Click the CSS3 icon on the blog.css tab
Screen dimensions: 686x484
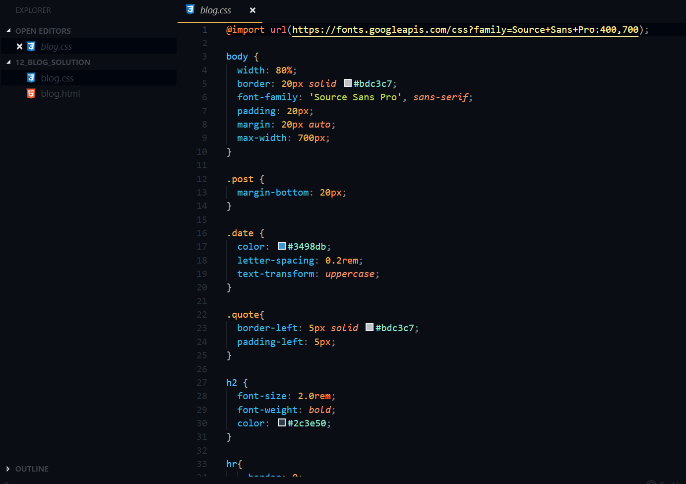pos(190,9)
